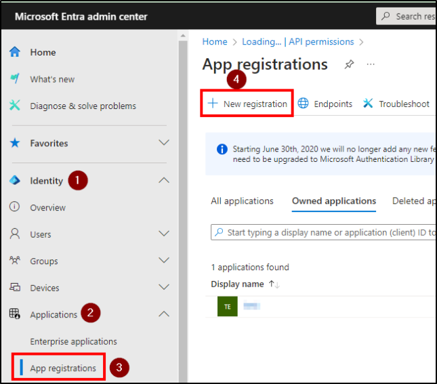Click the Devices icon in sidebar
This screenshot has height=384, width=437.
pos(15,287)
